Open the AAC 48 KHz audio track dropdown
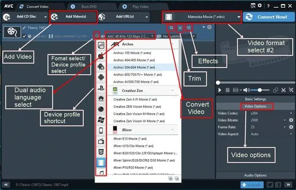This screenshot has width=296, height=190. (130, 36)
